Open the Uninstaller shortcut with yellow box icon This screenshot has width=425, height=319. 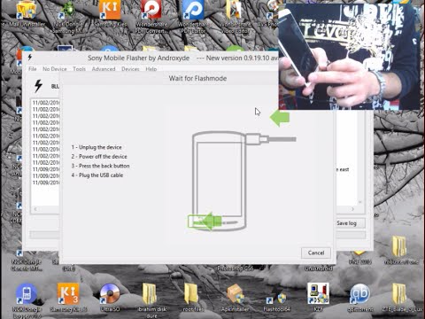[26, 14]
